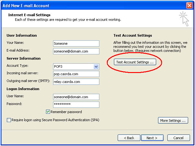Open More Settings dialog
Viewport: 195px width, 146px height.
pyautogui.click(x=173, y=121)
